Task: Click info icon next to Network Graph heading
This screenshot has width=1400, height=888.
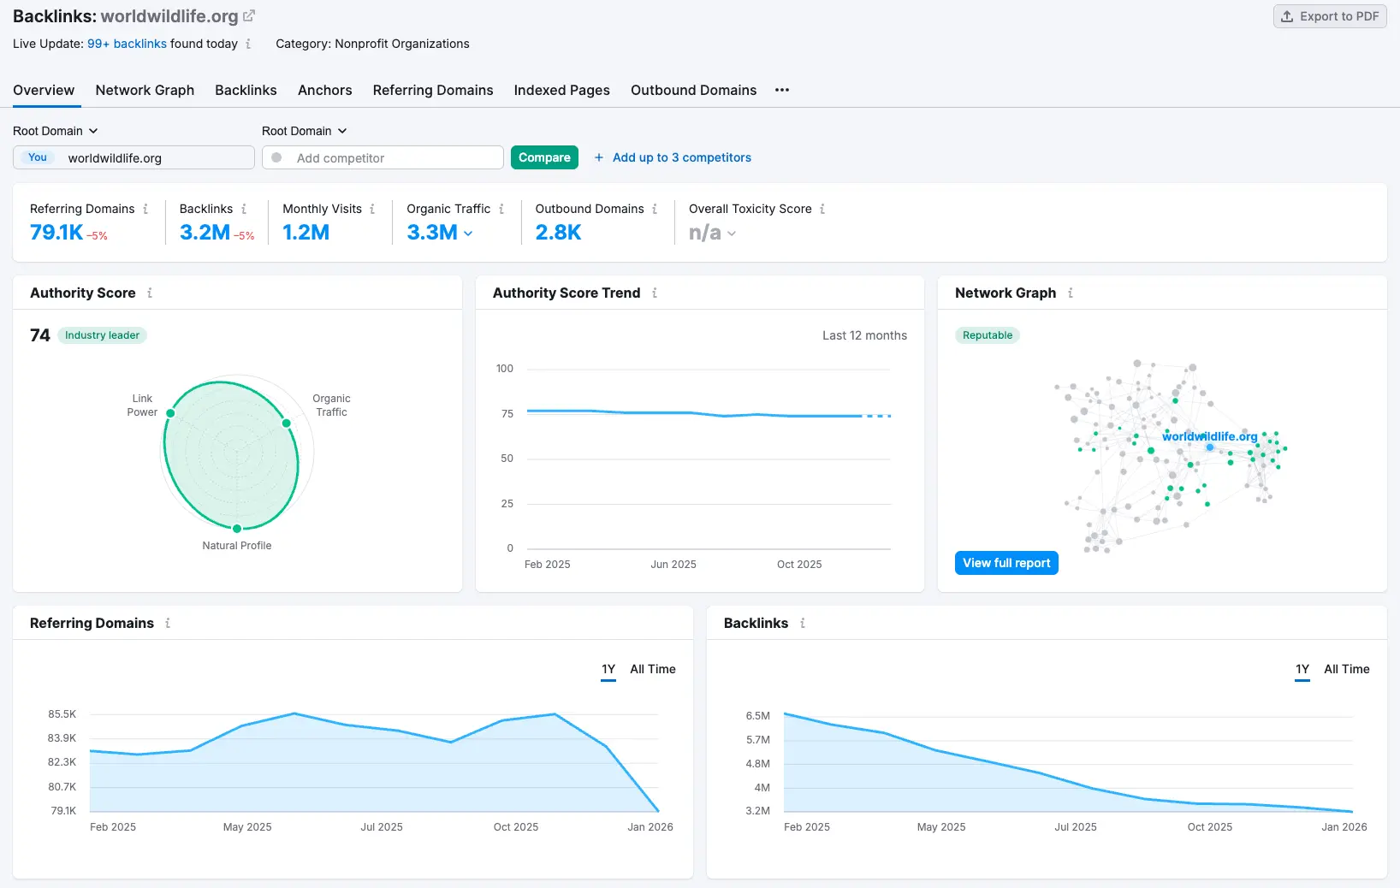Action: pos(1071,293)
